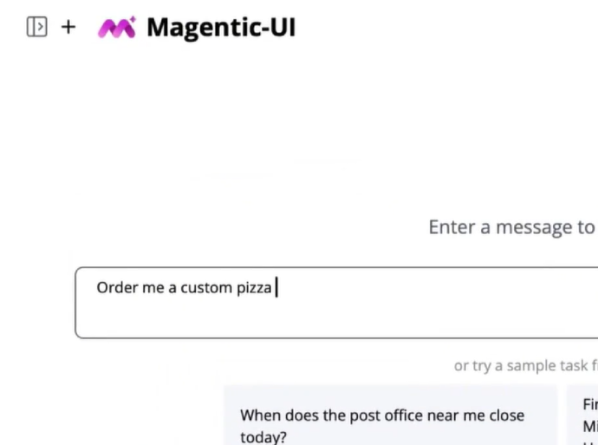Start a new session with plus icon
Screen dimensions: 598x445
(x=68, y=28)
